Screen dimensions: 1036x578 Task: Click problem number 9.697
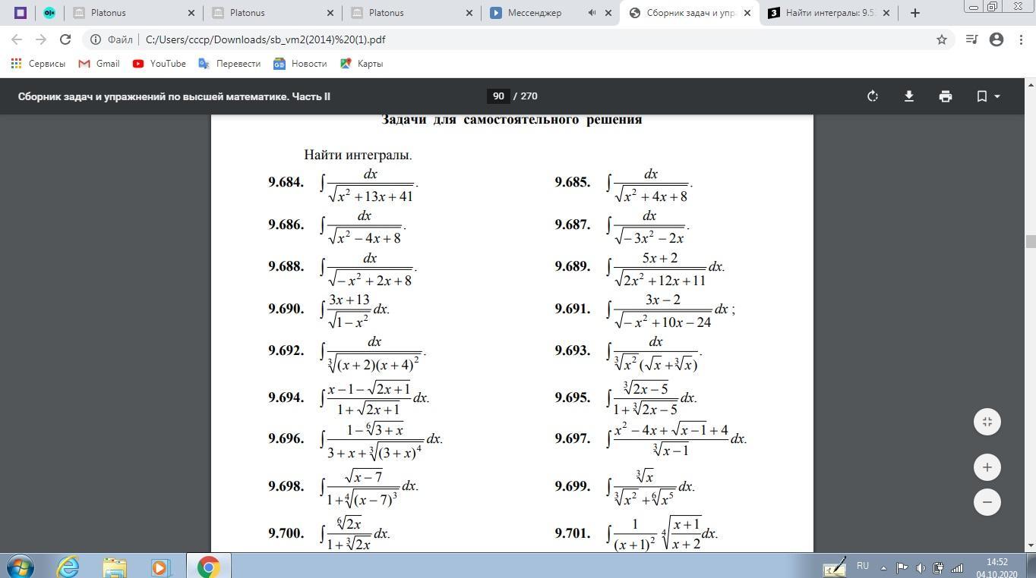tap(573, 439)
